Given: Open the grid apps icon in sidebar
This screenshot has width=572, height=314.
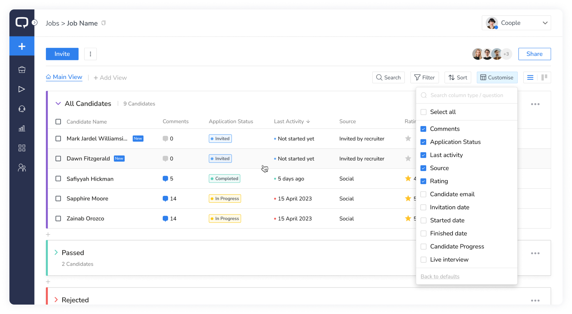Looking at the screenshot, I should (22, 148).
